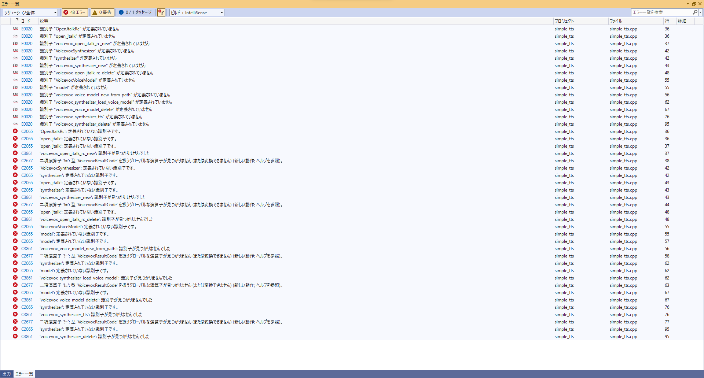Click the magnifier icon in the search box
704x378 pixels.
click(695, 12)
